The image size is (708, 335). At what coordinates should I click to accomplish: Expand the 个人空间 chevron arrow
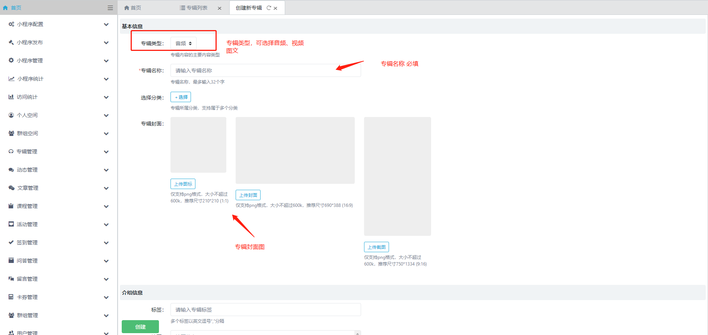pos(106,116)
